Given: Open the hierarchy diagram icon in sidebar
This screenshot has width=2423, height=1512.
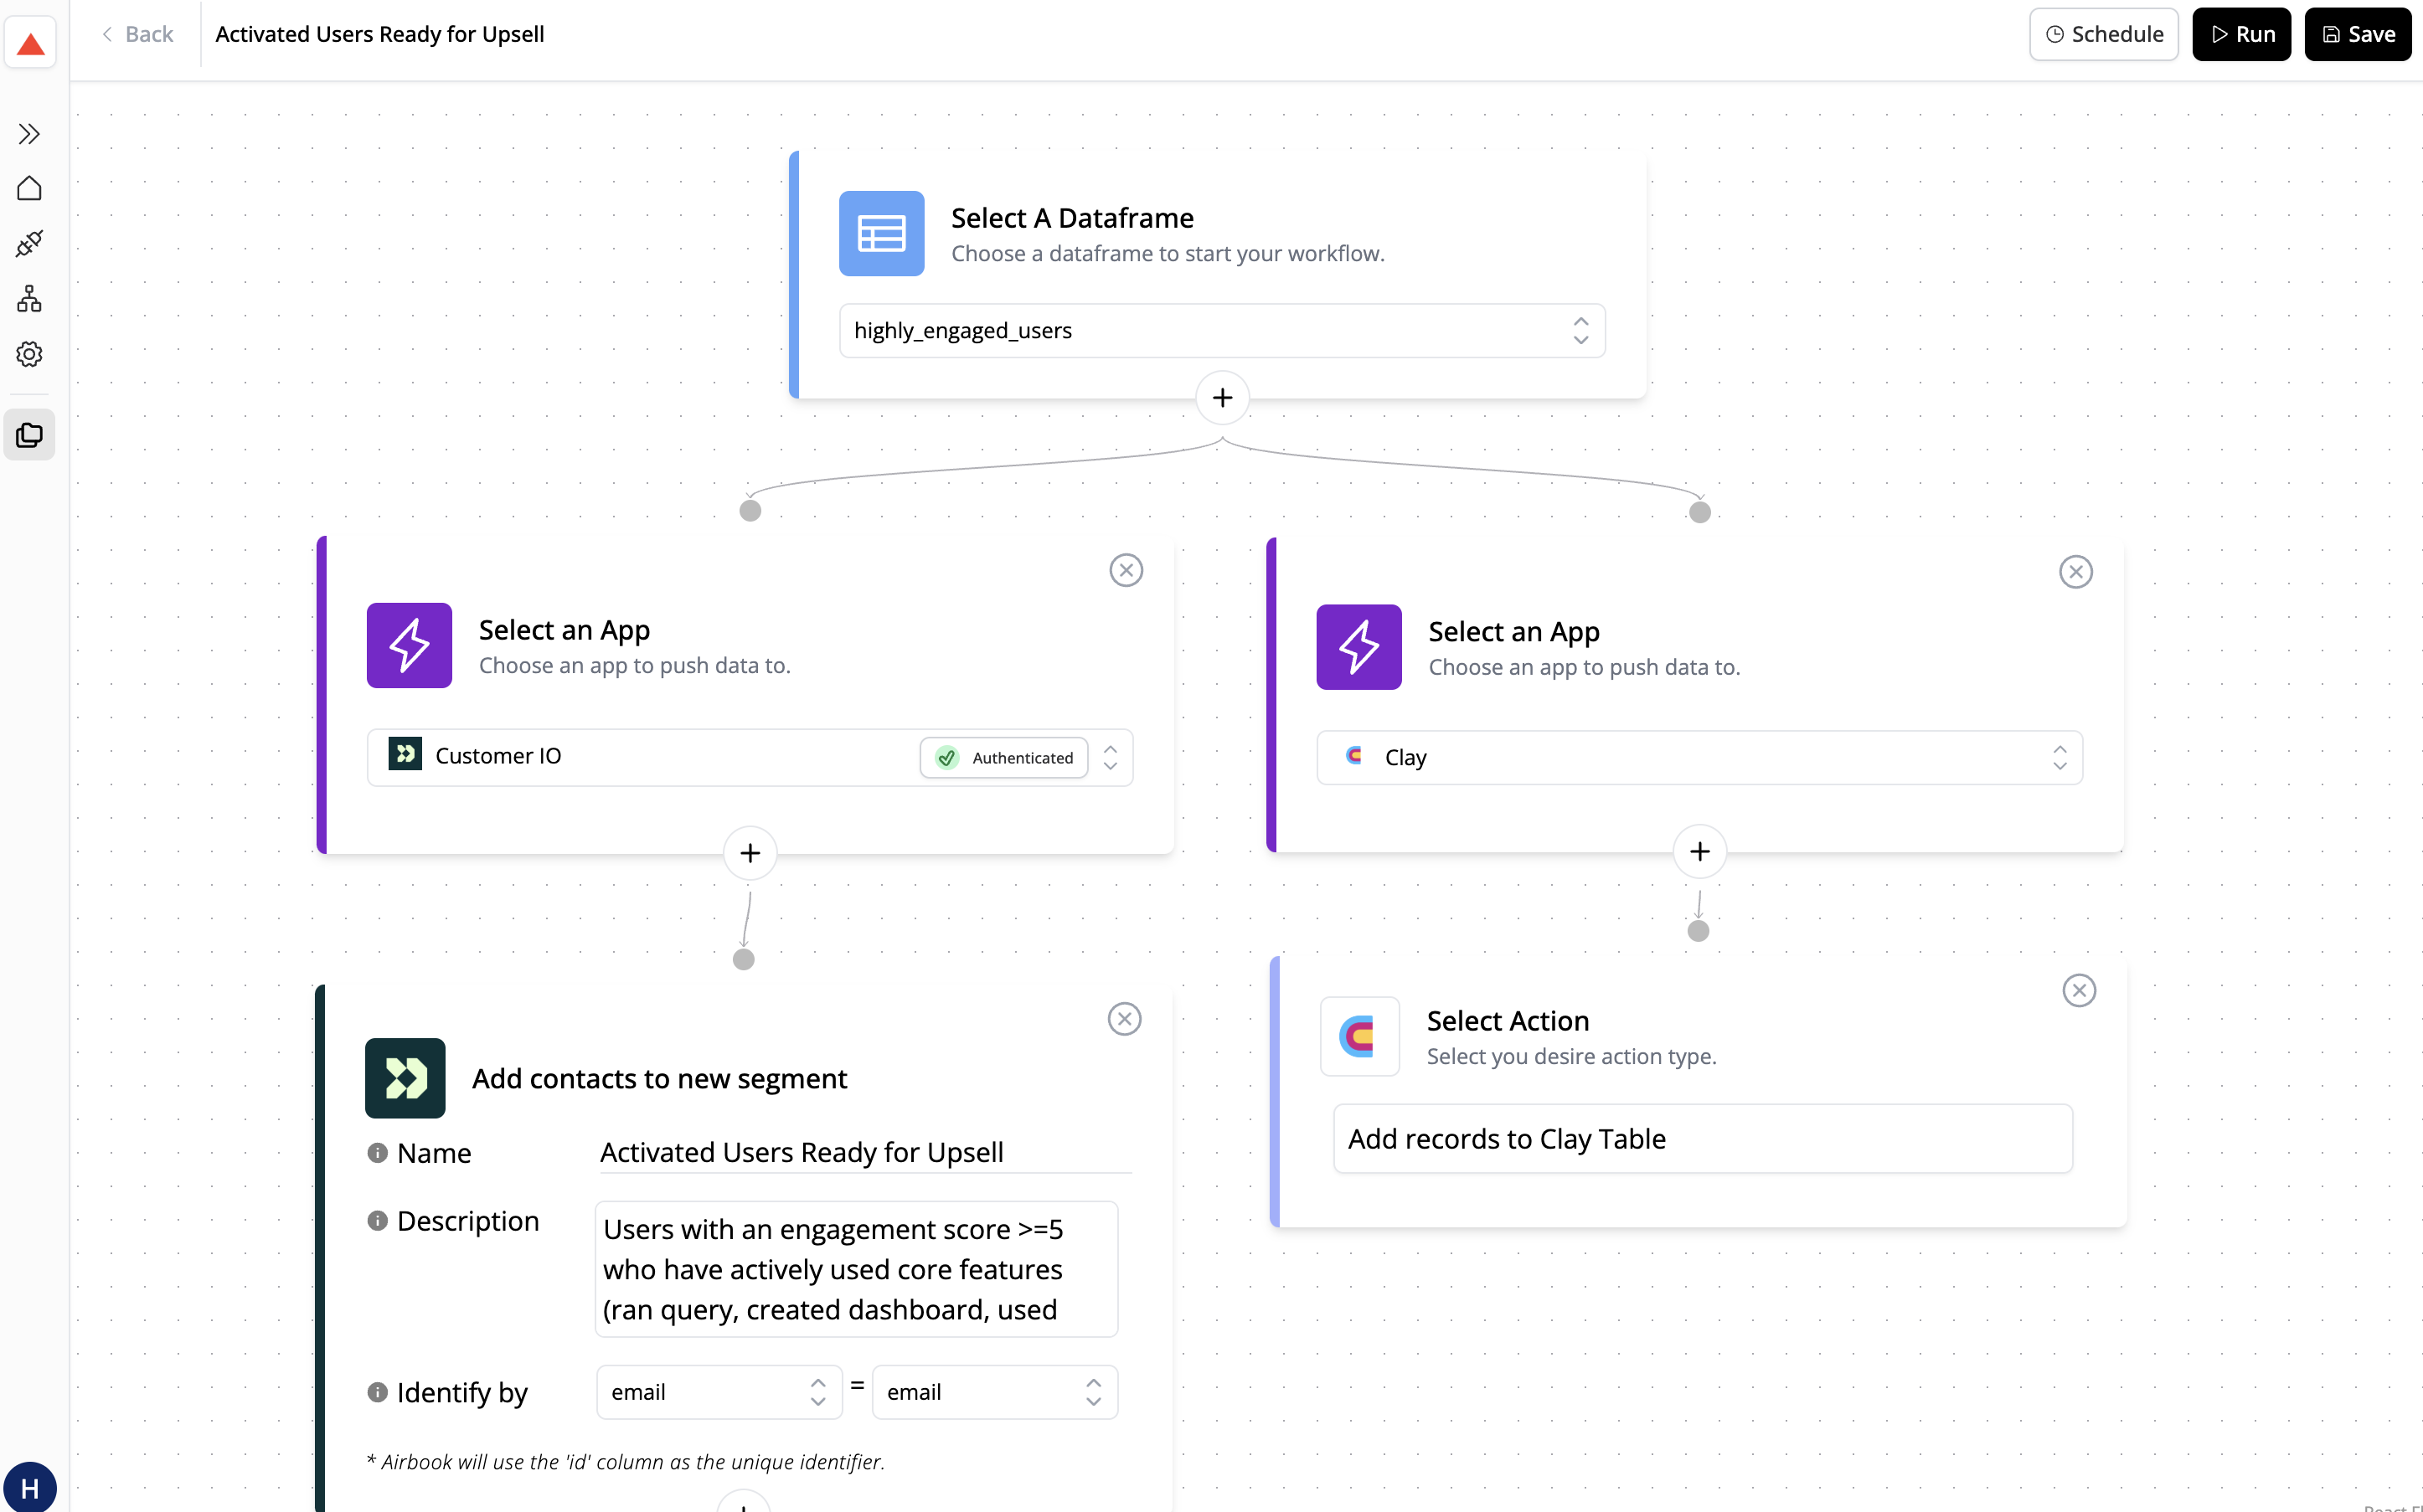Looking at the screenshot, I should tap(29, 298).
